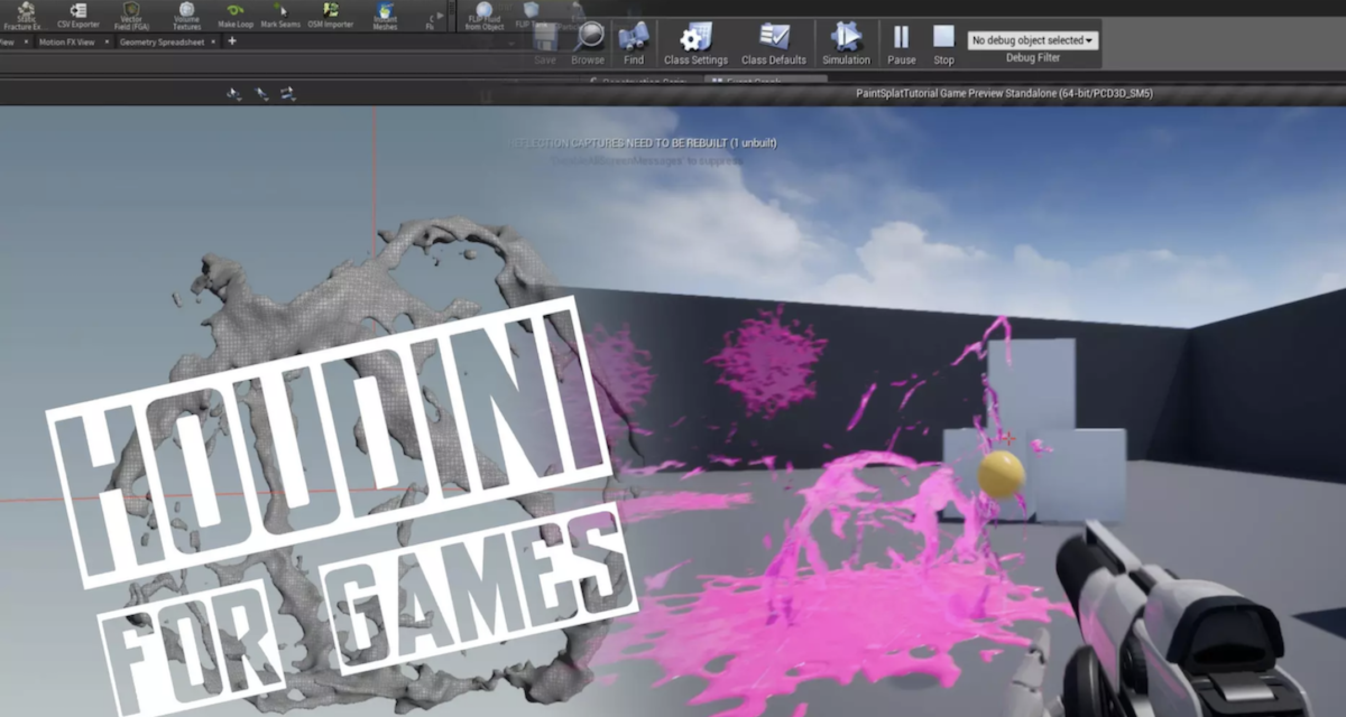1346x717 pixels.
Task: Add a new pane tab with plus
Action: click(x=232, y=41)
